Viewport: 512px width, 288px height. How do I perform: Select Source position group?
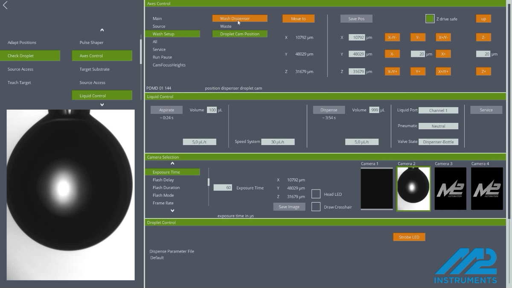159,26
